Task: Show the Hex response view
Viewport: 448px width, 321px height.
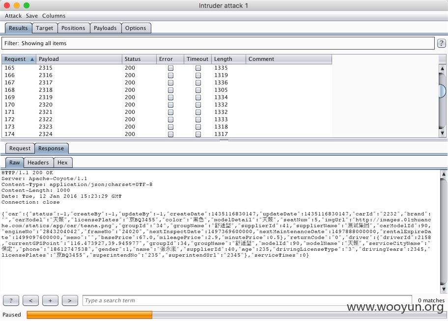Action: click(x=62, y=162)
